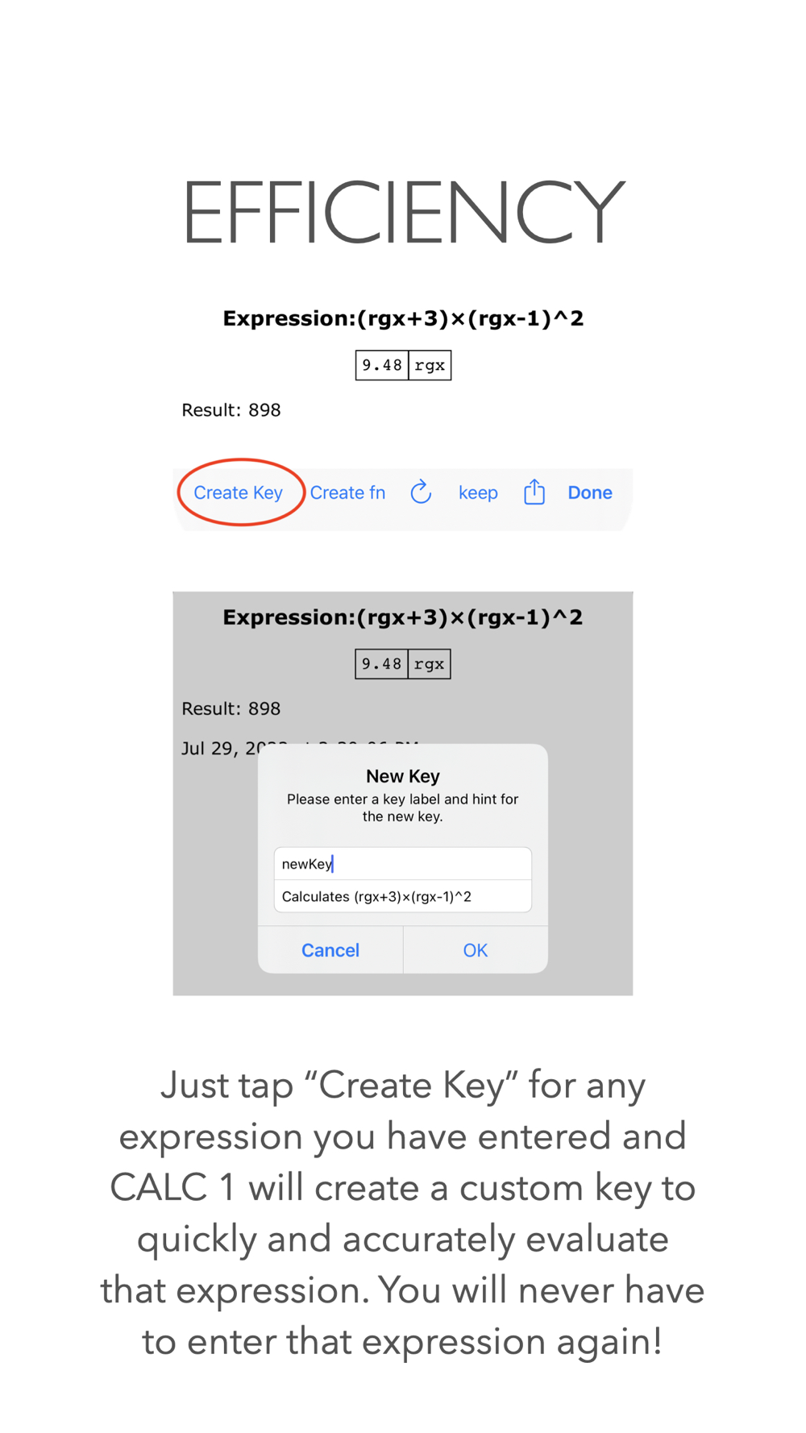The width and height of the screenshot is (806, 1433).
Task: Tap the upper Result: 898 text
Action: (x=231, y=410)
